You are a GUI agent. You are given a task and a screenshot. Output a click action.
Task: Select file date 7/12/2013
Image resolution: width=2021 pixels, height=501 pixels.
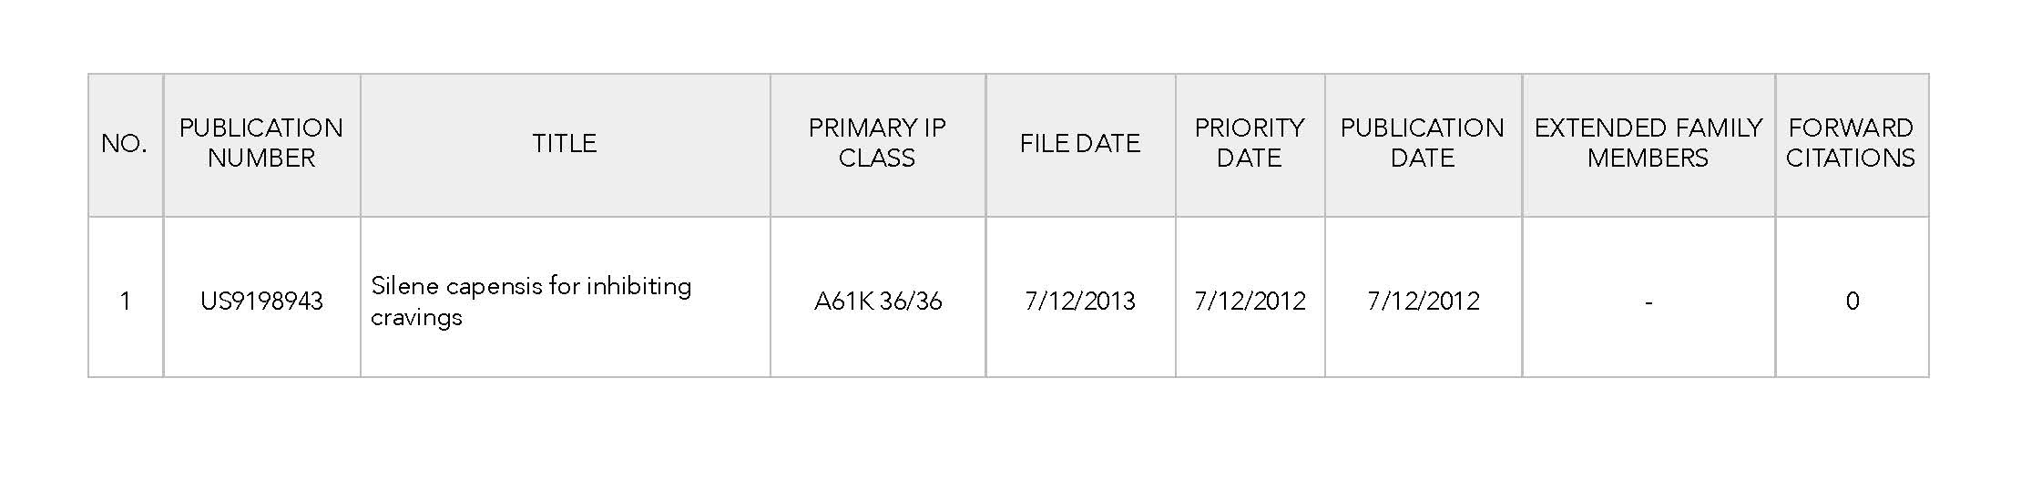click(x=1080, y=302)
